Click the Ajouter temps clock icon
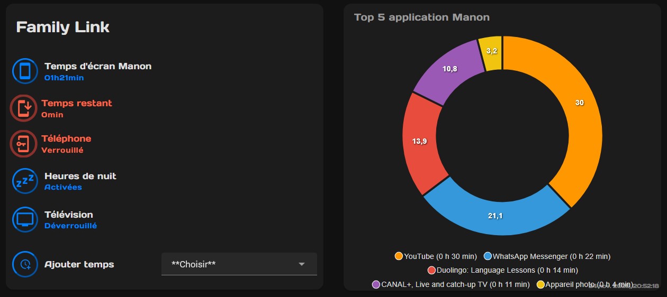 pyautogui.click(x=25, y=264)
